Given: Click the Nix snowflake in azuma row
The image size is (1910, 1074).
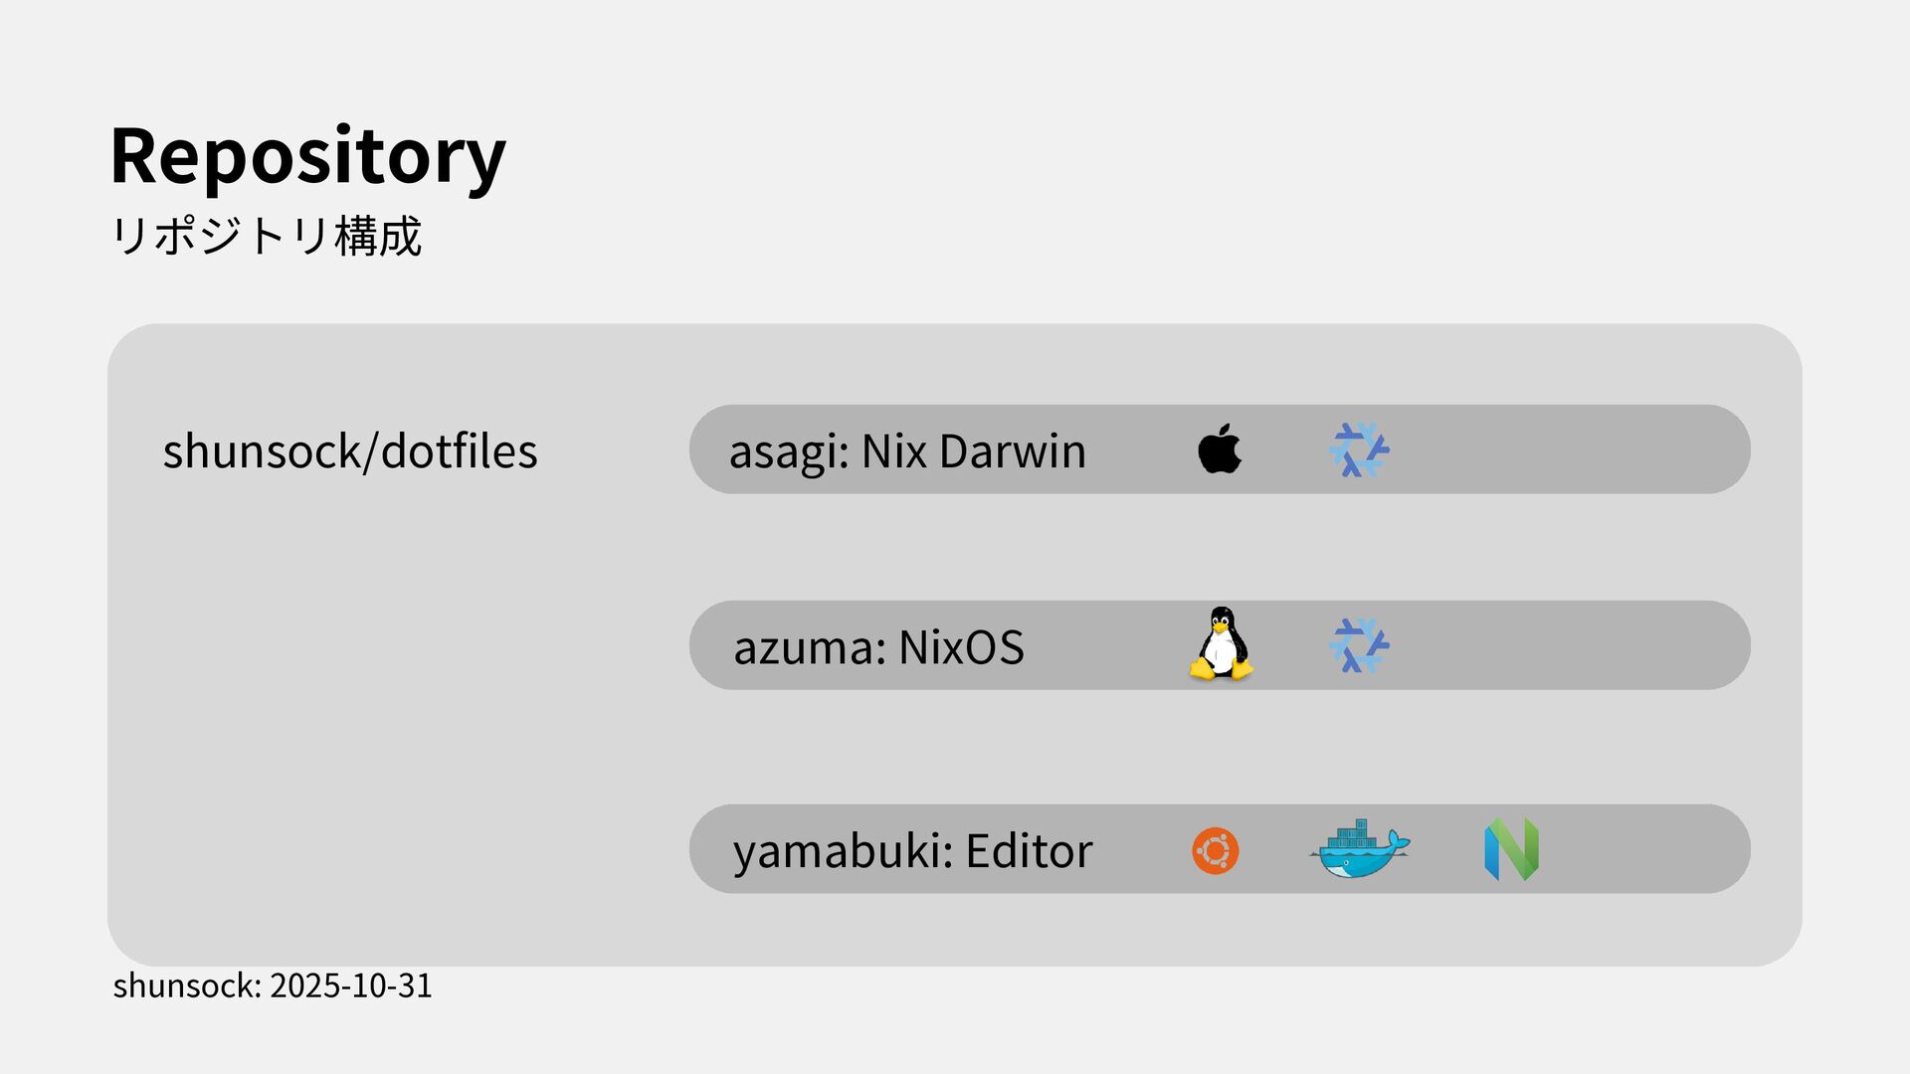Looking at the screenshot, I should click(1359, 645).
